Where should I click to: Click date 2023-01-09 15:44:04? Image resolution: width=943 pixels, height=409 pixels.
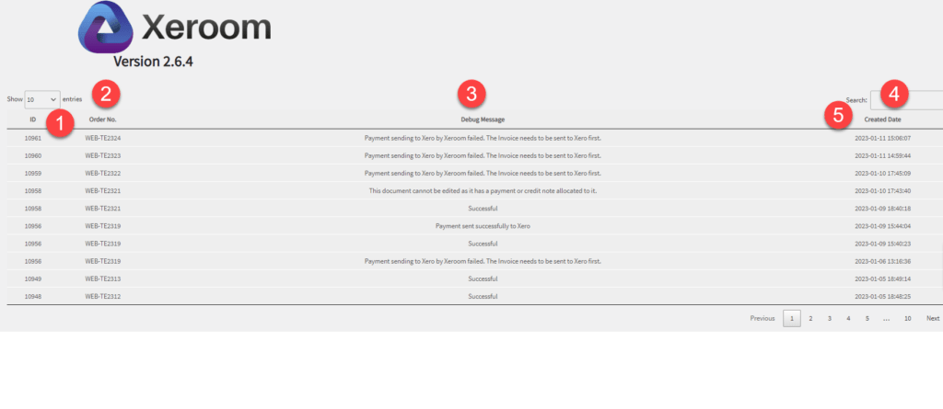pyautogui.click(x=883, y=226)
